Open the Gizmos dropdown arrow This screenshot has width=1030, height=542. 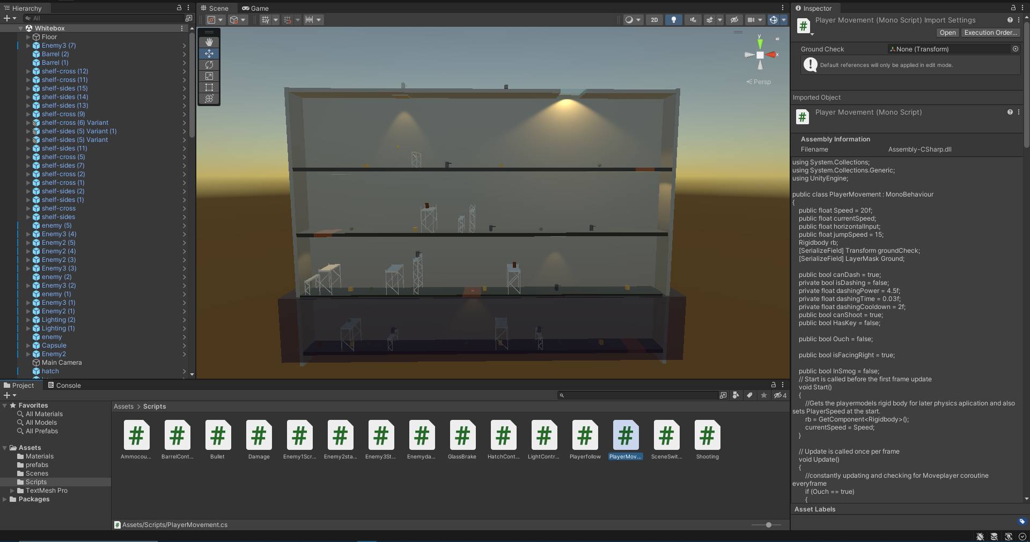point(784,20)
